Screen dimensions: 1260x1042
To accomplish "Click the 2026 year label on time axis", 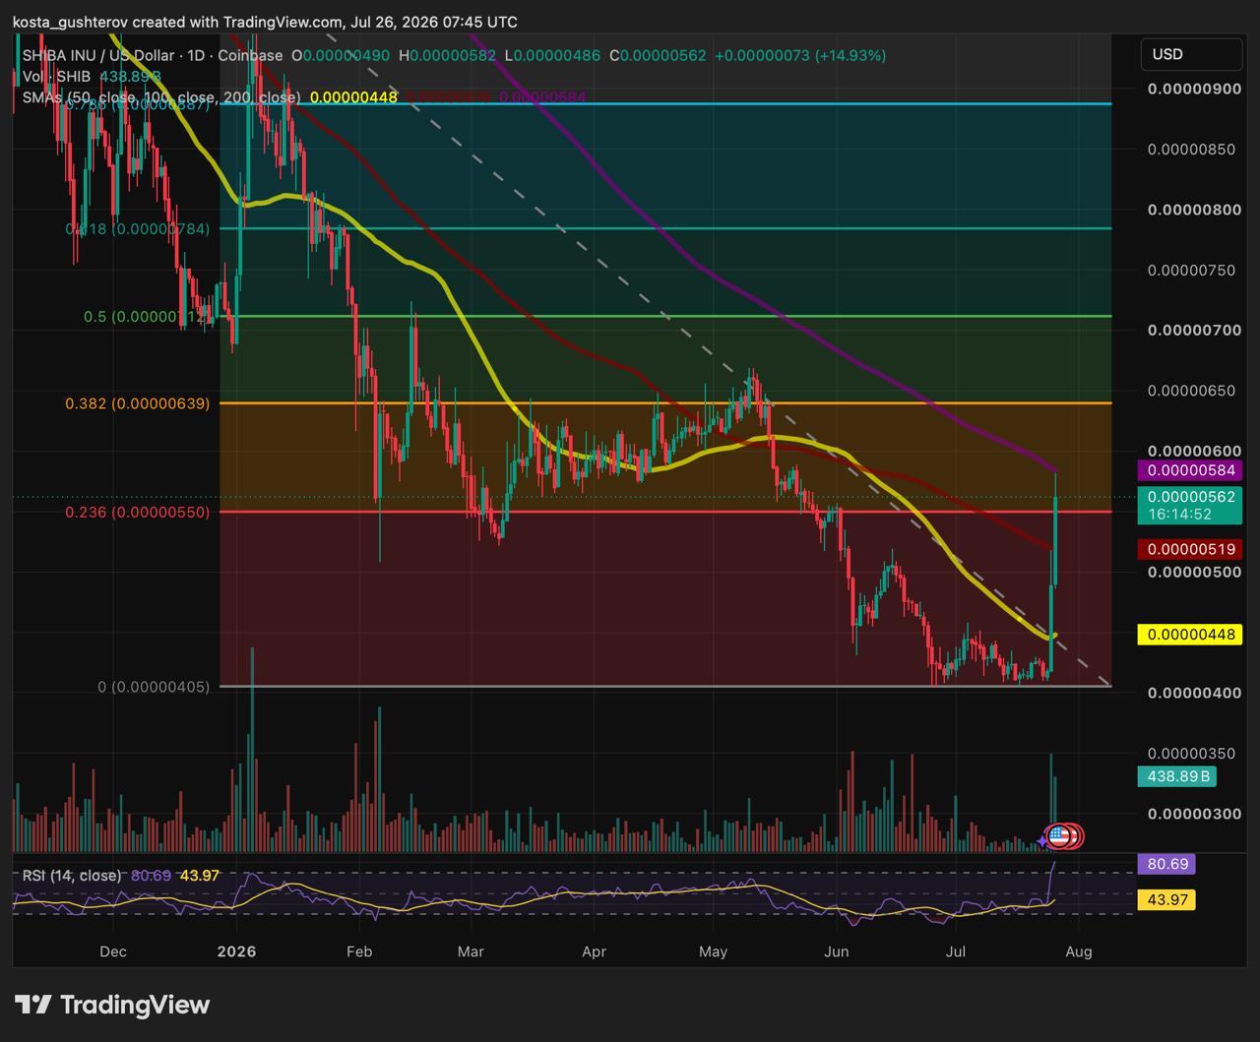I will pyautogui.click(x=236, y=951).
